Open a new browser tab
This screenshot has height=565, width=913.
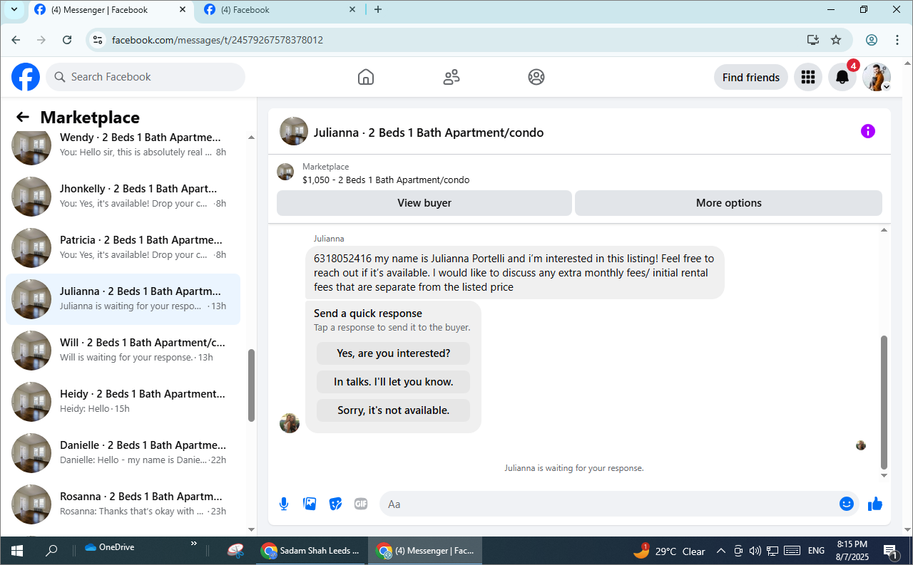point(378,10)
